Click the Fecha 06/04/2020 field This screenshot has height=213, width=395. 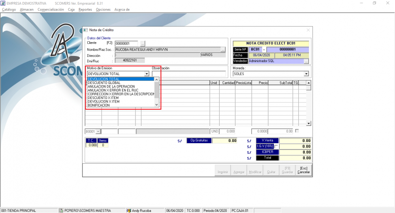click(x=261, y=55)
